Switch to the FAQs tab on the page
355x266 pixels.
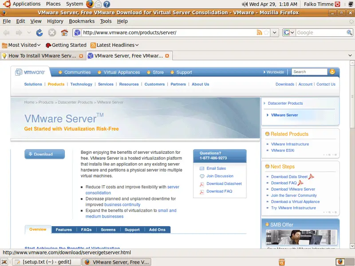(86, 230)
